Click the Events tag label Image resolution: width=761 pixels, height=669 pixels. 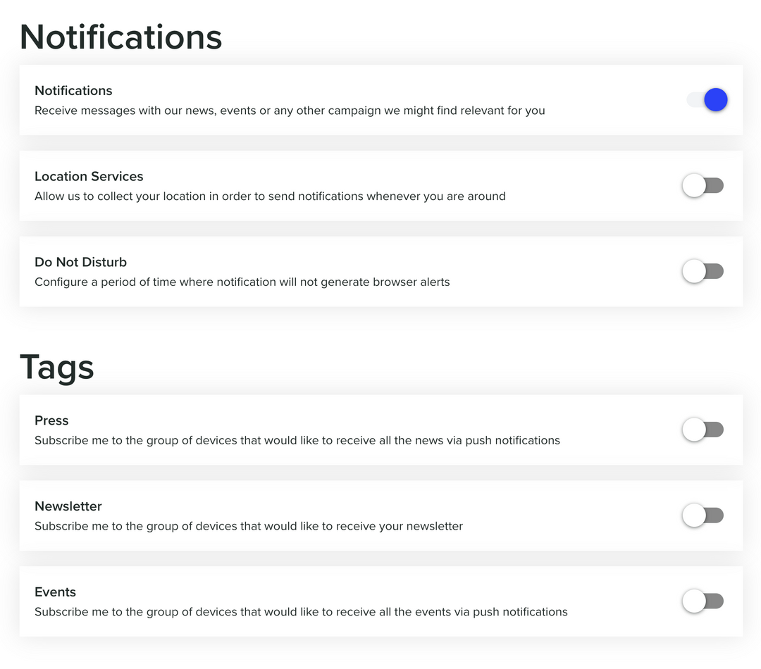[x=55, y=592]
